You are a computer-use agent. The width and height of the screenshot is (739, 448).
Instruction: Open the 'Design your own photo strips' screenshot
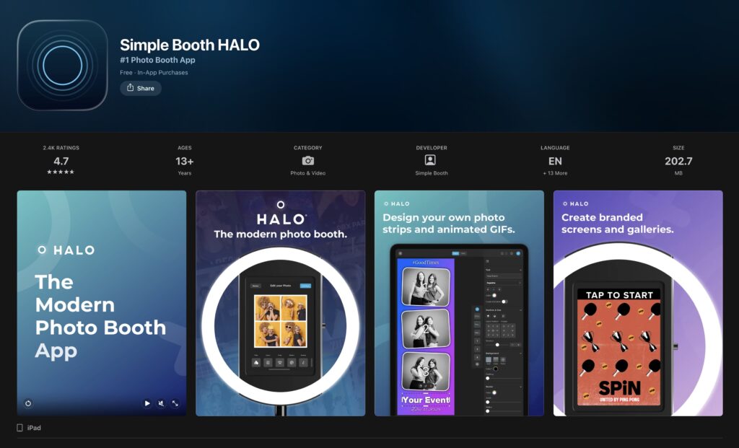pyautogui.click(x=459, y=303)
